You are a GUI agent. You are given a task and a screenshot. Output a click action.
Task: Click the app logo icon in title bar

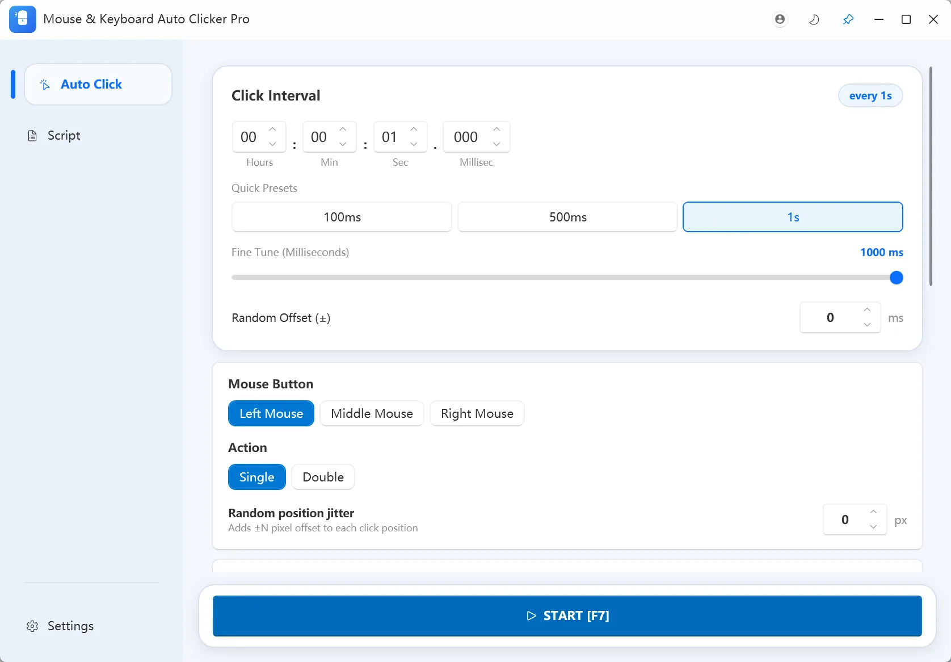click(23, 19)
